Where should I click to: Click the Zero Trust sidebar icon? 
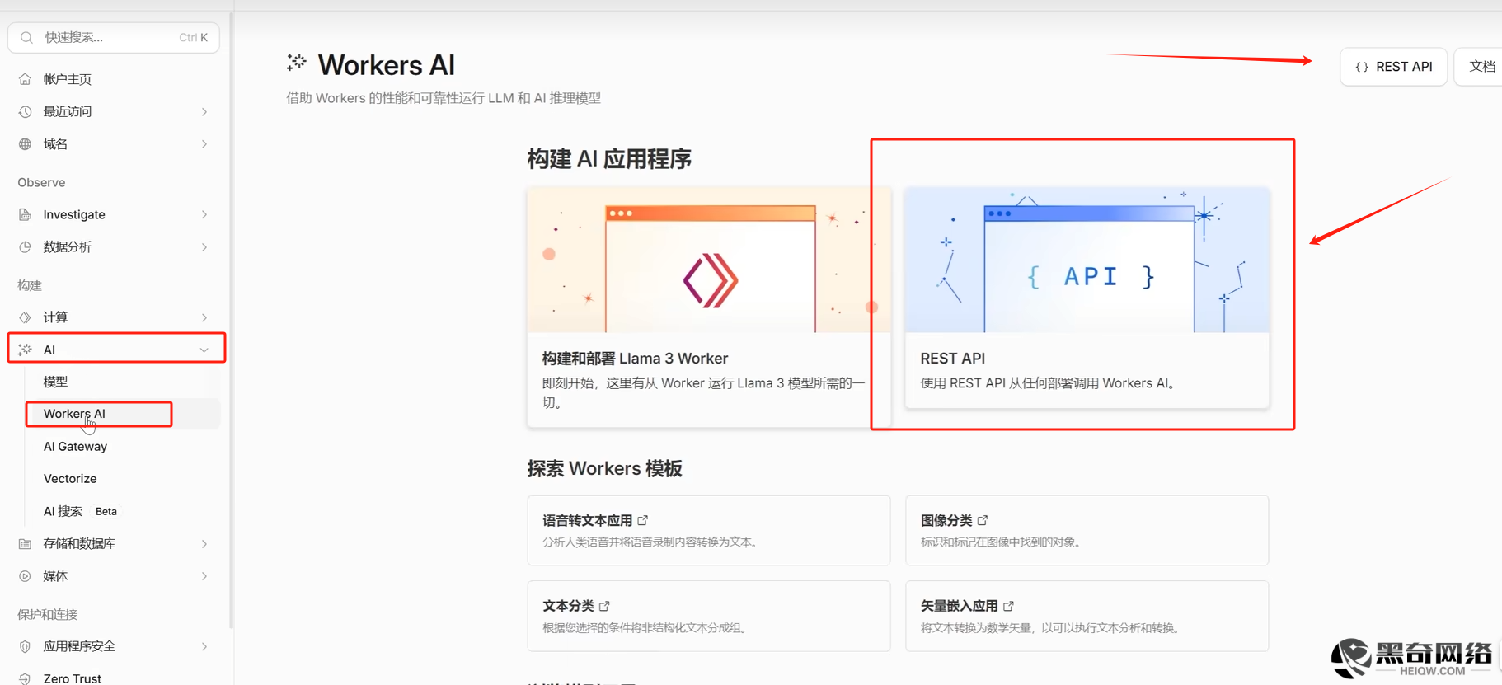point(25,678)
